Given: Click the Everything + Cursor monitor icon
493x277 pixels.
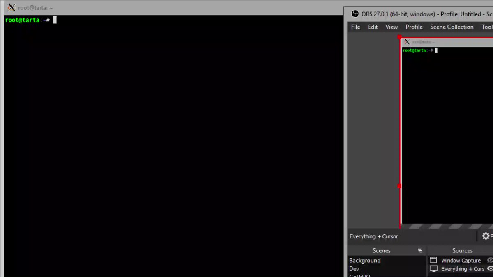Looking at the screenshot, I should tap(433, 269).
